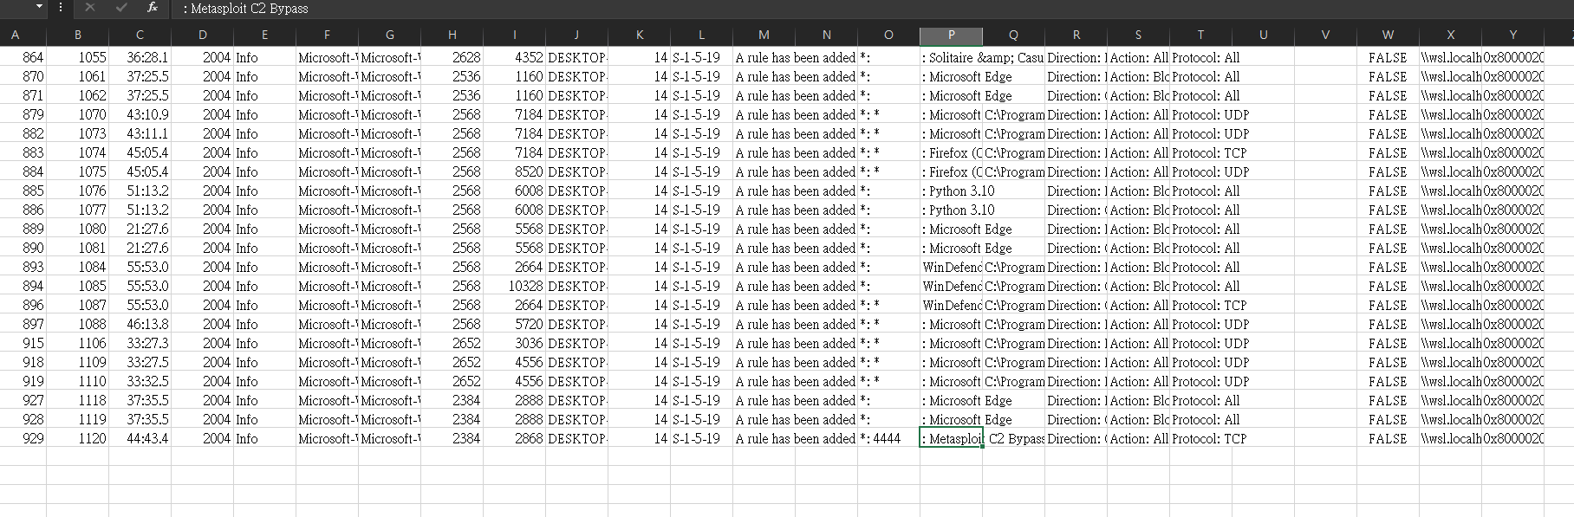Select column R header
The height and width of the screenshot is (517, 1574).
pyautogui.click(x=1076, y=35)
